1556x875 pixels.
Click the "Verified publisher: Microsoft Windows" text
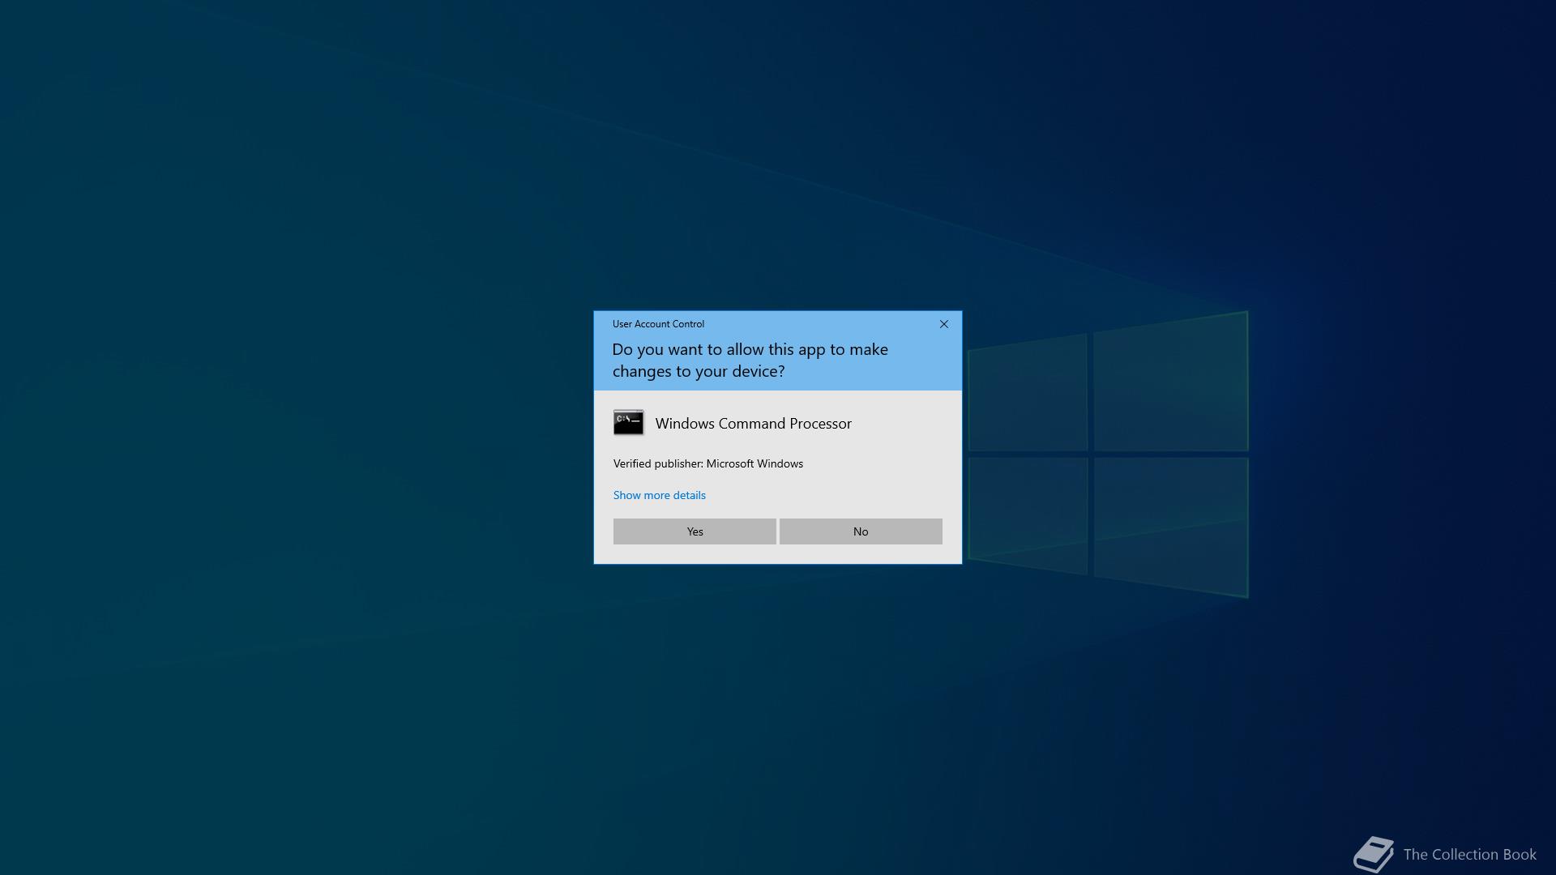[x=707, y=463]
